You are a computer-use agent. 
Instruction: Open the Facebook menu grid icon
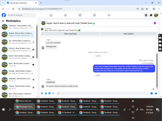tap(146, 15)
